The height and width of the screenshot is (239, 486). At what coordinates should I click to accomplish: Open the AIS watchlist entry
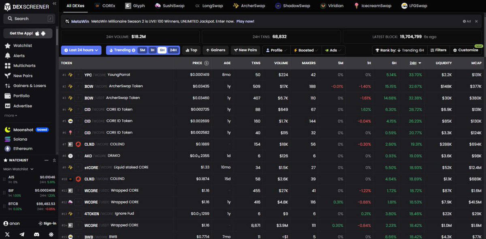click(x=29, y=179)
